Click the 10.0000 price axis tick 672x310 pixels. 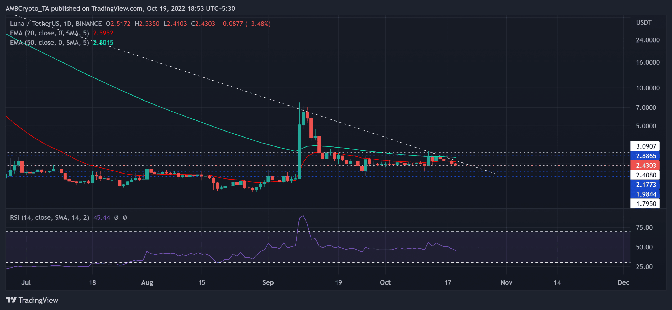648,88
